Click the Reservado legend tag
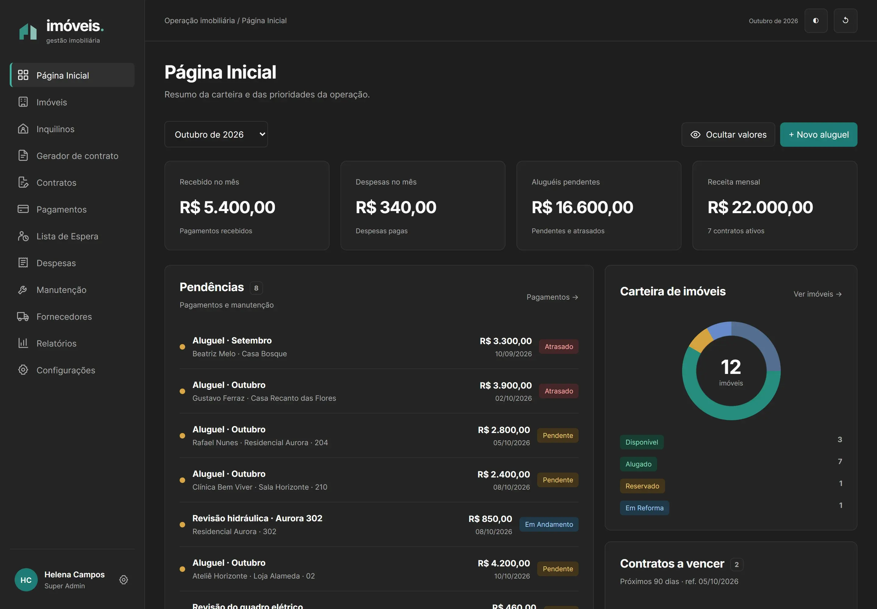 pos(642,486)
